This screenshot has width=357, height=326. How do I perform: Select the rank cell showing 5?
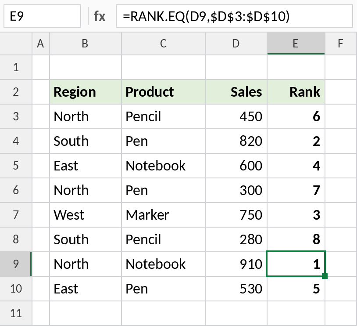[x=296, y=289]
